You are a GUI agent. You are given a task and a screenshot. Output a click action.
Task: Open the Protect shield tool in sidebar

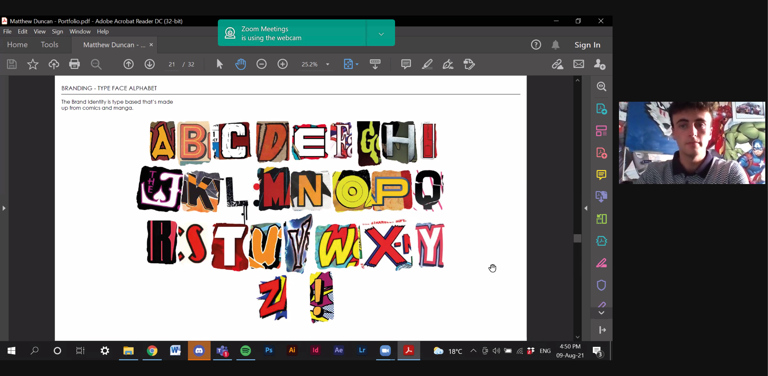(x=601, y=285)
